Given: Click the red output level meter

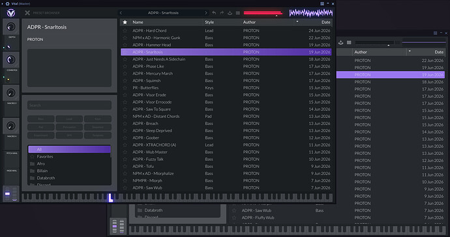Looking at the screenshot, I should coord(263,13).
